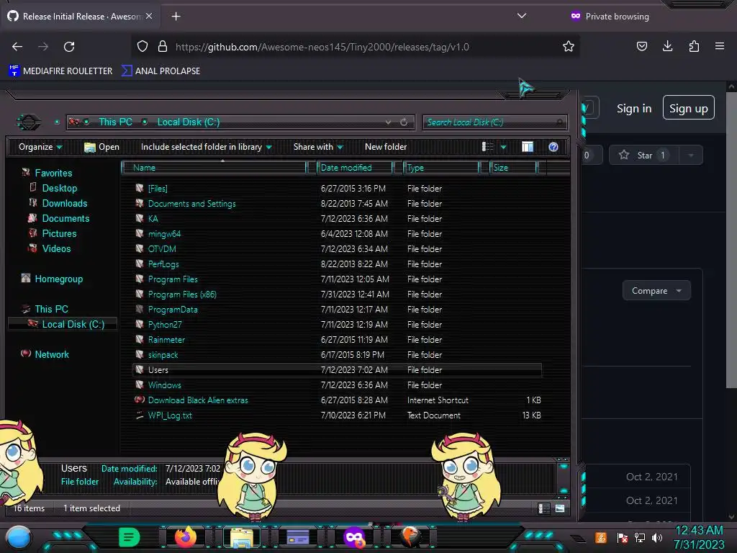This screenshot has height=553, width=737.
Task: Sort by the Name column header
Action: 214,167
